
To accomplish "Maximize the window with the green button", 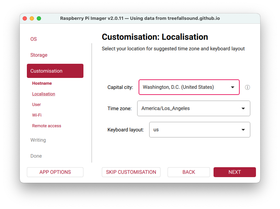I will (x=39, y=18).
